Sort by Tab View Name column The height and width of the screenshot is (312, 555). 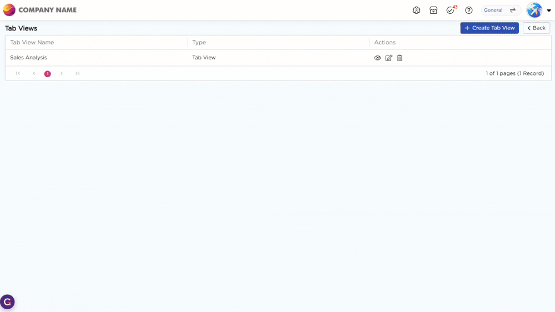[x=32, y=42]
